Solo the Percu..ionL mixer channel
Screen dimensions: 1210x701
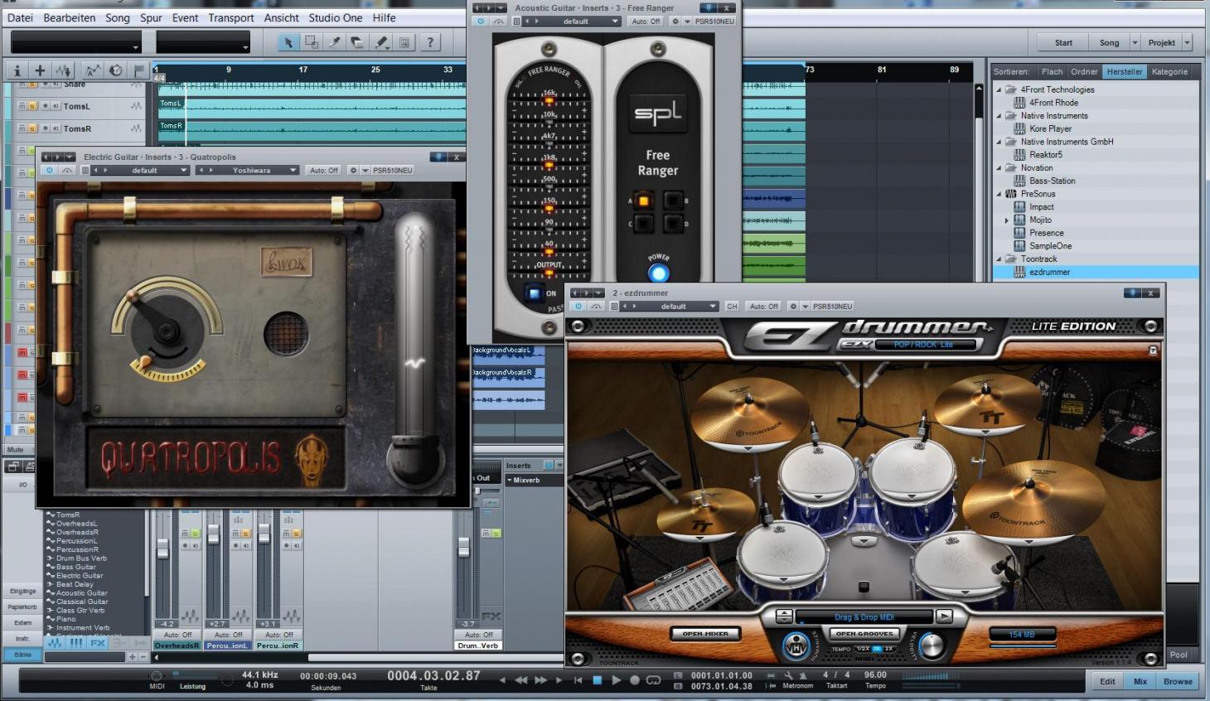click(x=246, y=534)
